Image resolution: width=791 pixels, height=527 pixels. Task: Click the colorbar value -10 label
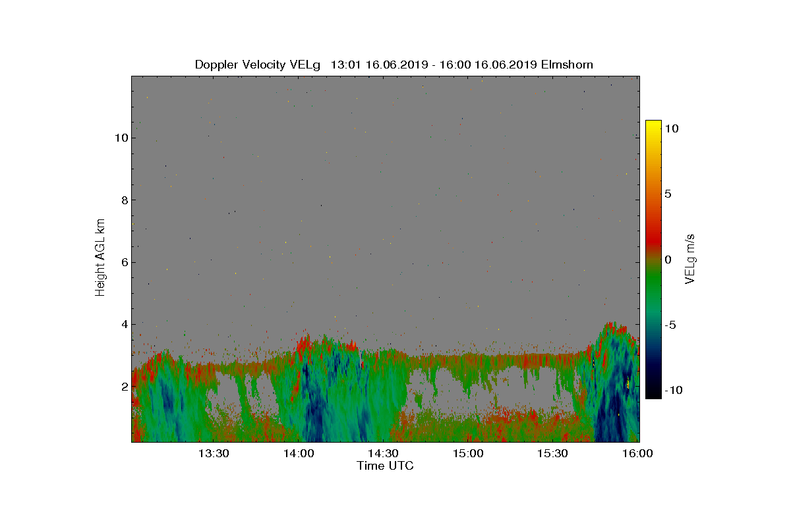pyautogui.click(x=675, y=390)
